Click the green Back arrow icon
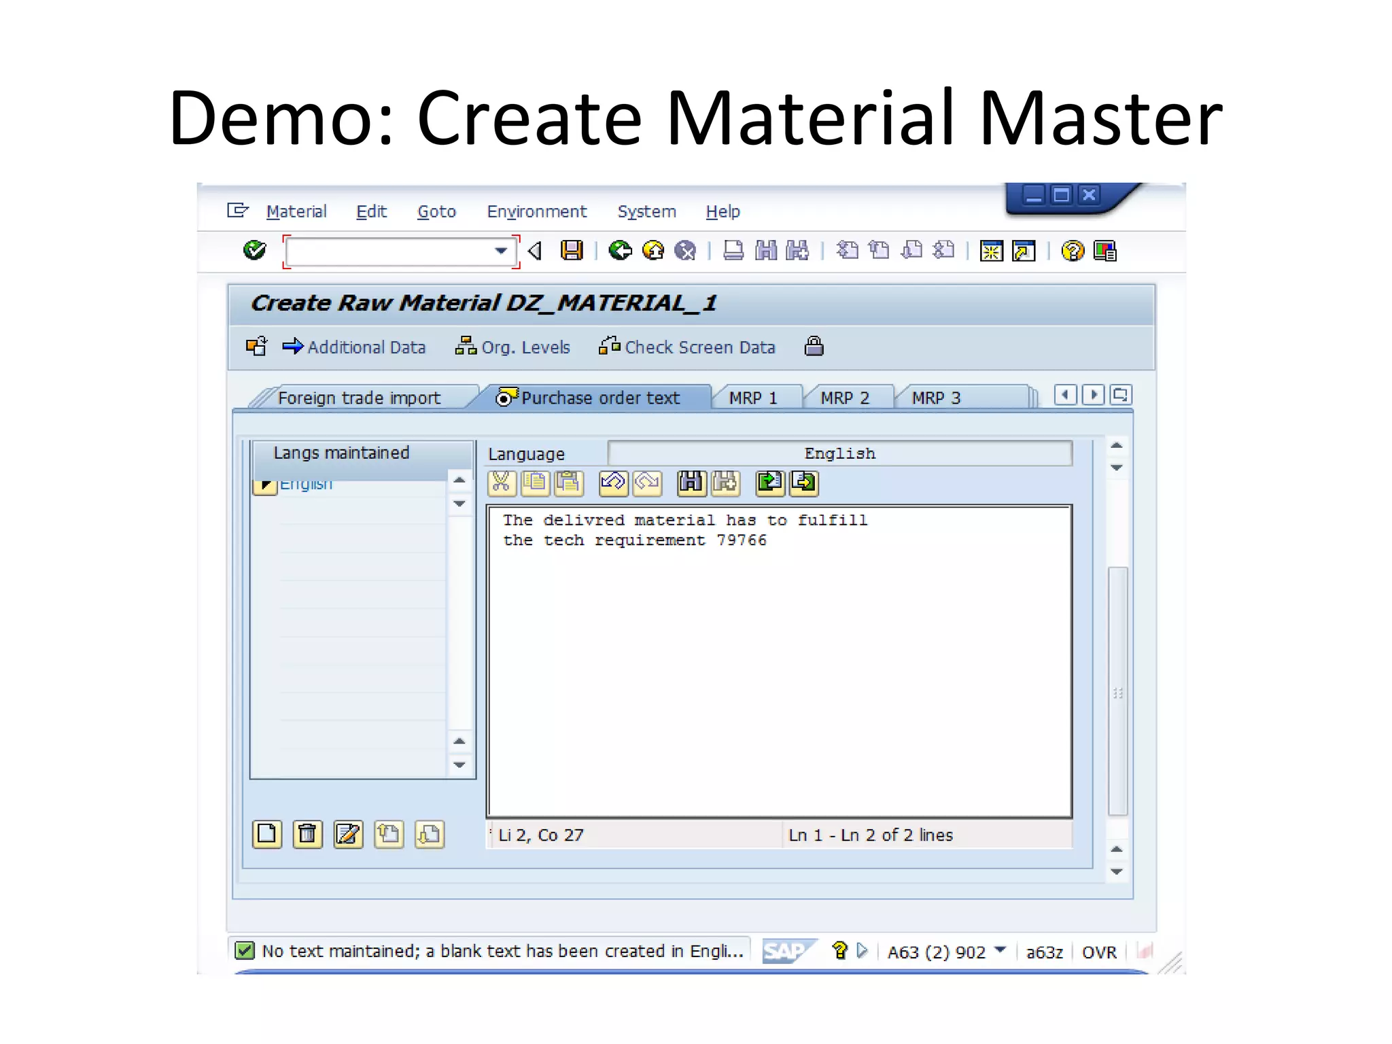The height and width of the screenshot is (1044, 1392). [x=620, y=251]
